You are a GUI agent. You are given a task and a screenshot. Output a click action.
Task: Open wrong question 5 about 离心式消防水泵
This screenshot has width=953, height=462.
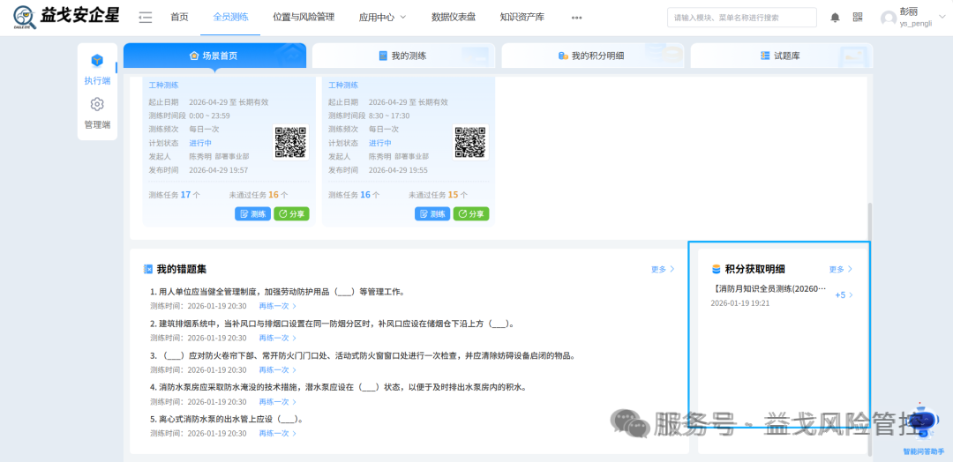(x=226, y=419)
